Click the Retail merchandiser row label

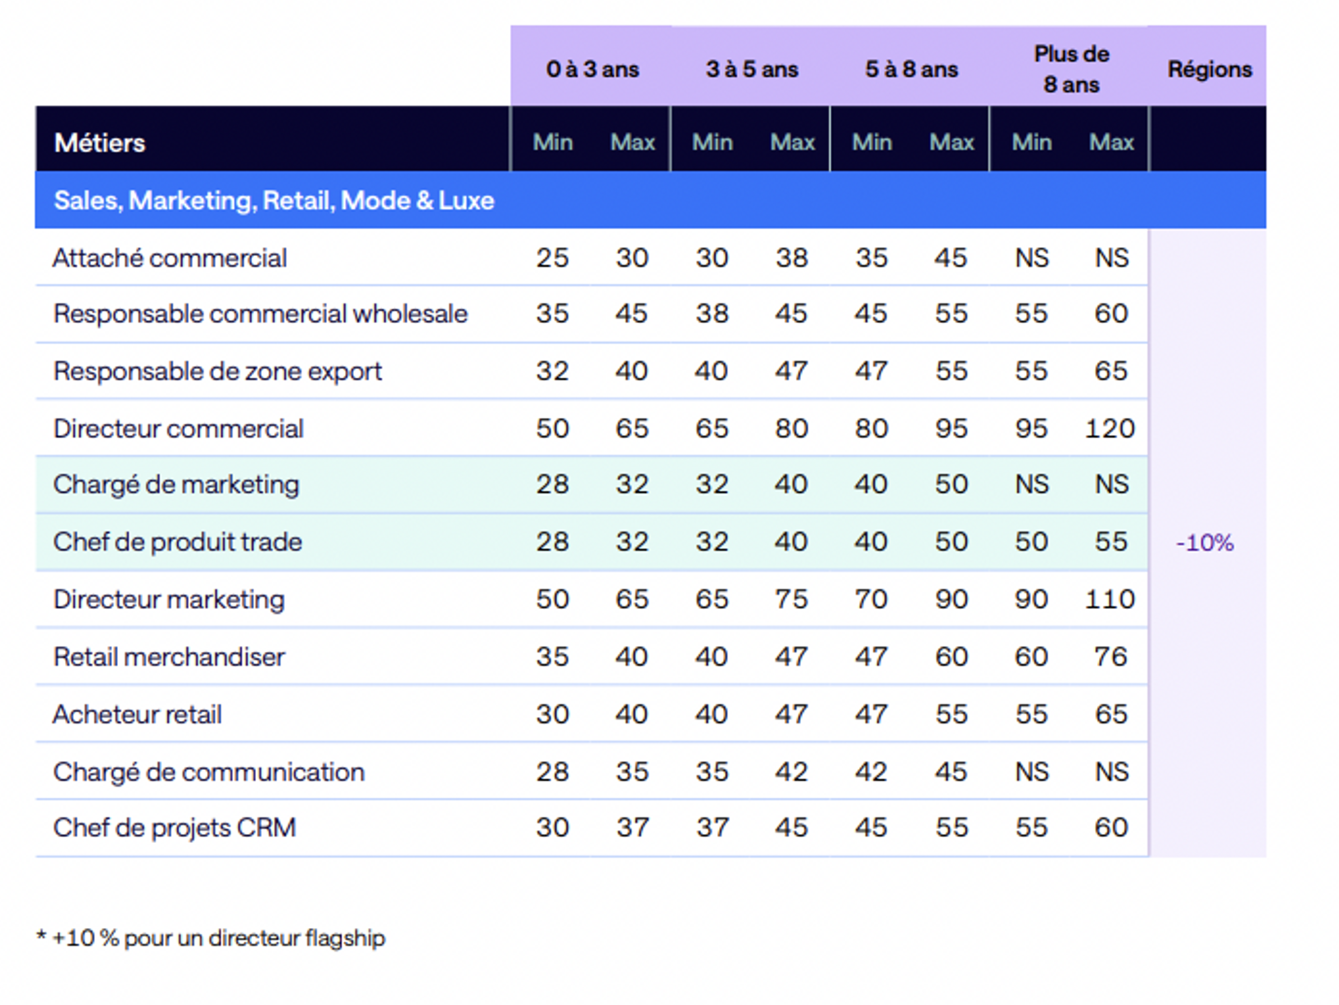click(x=169, y=657)
